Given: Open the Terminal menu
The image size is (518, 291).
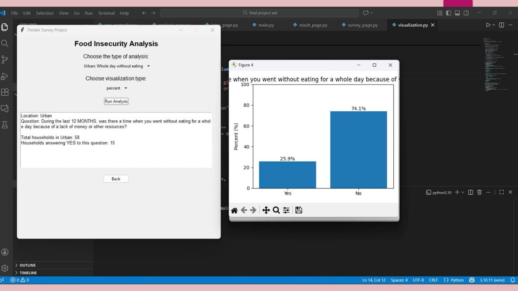Looking at the screenshot, I should pyautogui.click(x=106, y=13).
